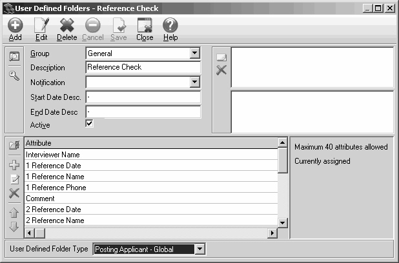Expand the Group dropdown

click(x=194, y=54)
